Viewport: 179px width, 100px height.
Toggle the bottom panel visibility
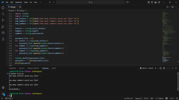(156, 2)
